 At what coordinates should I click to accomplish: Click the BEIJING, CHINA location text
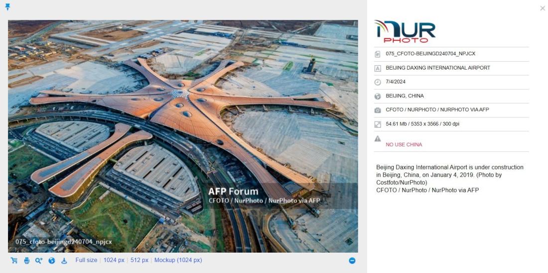click(405, 96)
